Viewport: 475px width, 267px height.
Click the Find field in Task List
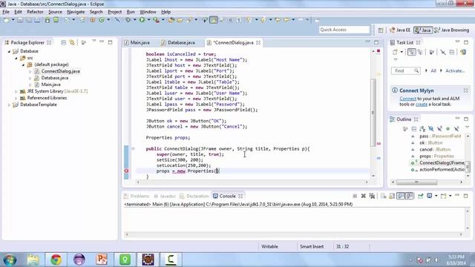[x=406, y=70]
